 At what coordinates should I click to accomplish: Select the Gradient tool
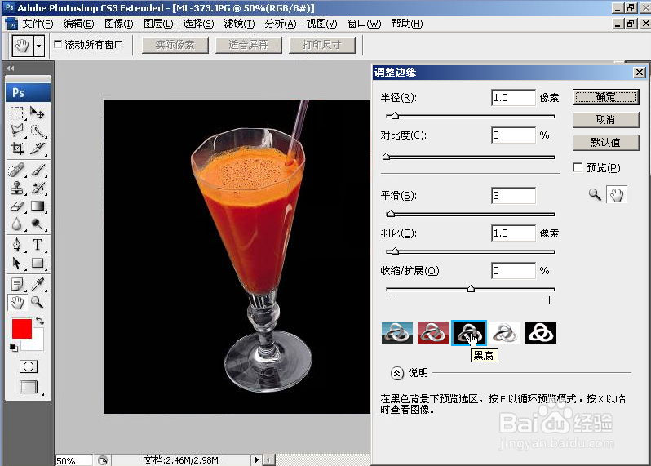[38, 206]
